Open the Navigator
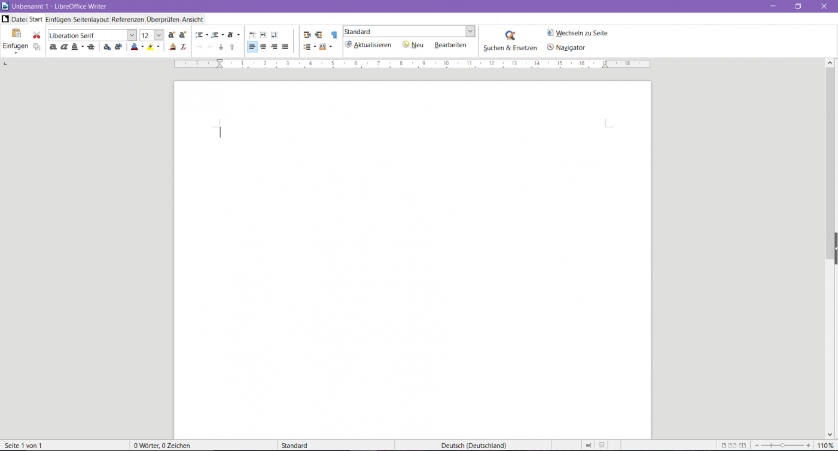 [x=566, y=47]
